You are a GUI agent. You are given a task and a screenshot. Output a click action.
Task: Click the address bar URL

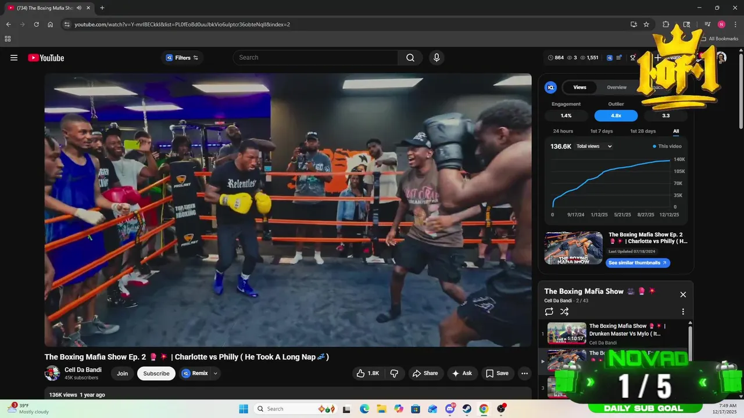coord(182,24)
